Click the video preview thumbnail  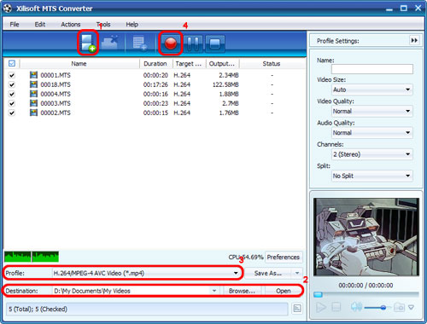(366, 237)
